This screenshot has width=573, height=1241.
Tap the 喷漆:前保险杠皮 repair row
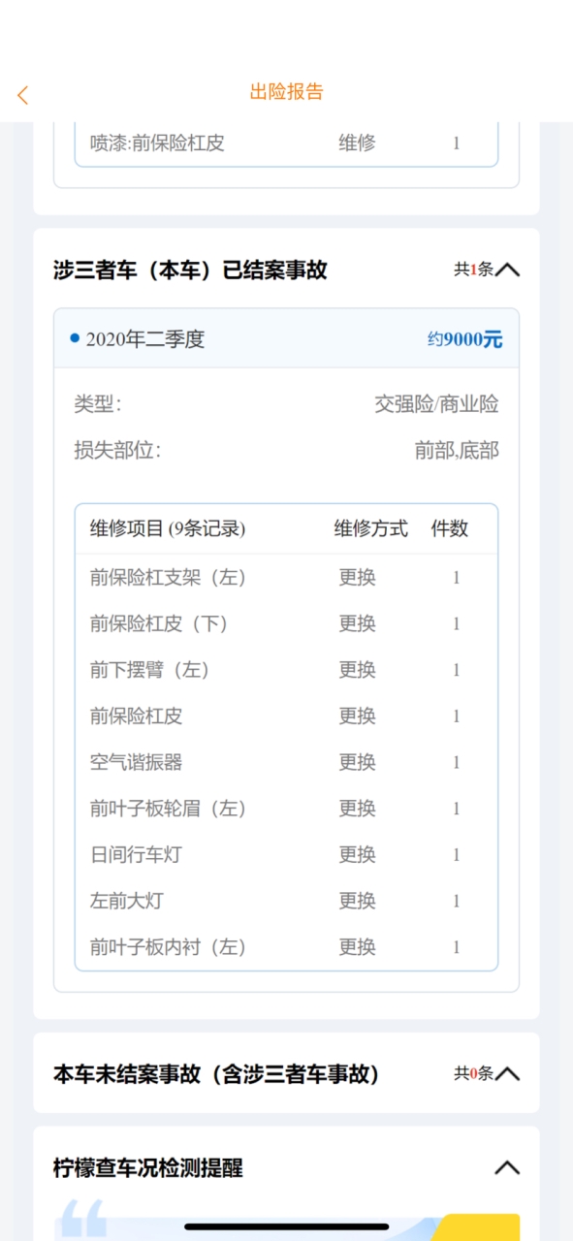(286, 143)
